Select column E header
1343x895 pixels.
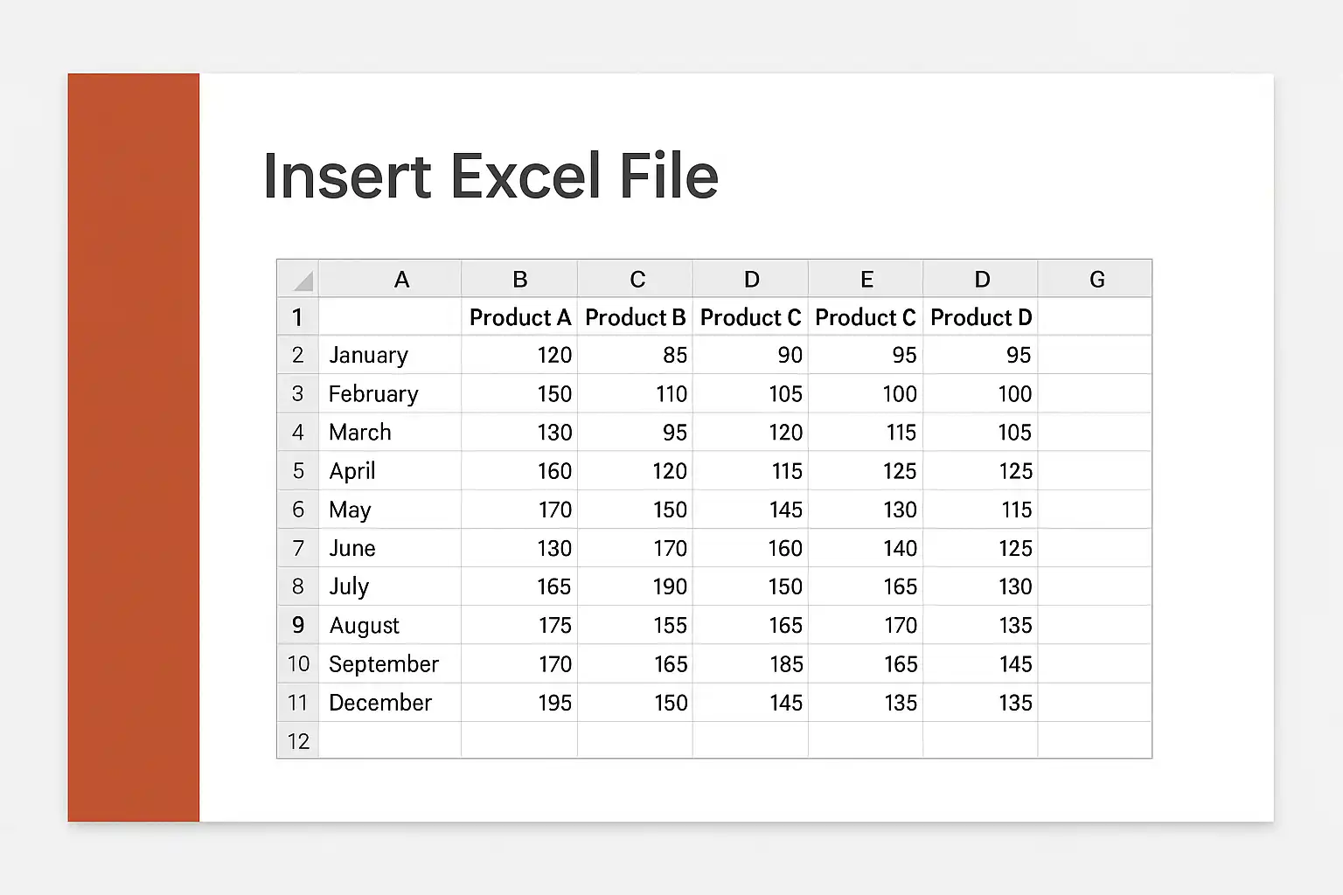tap(866, 279)
